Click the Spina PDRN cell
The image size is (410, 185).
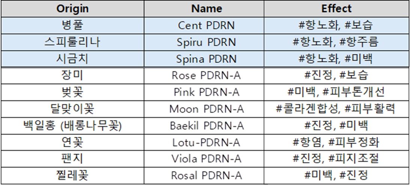coord(206,59)
